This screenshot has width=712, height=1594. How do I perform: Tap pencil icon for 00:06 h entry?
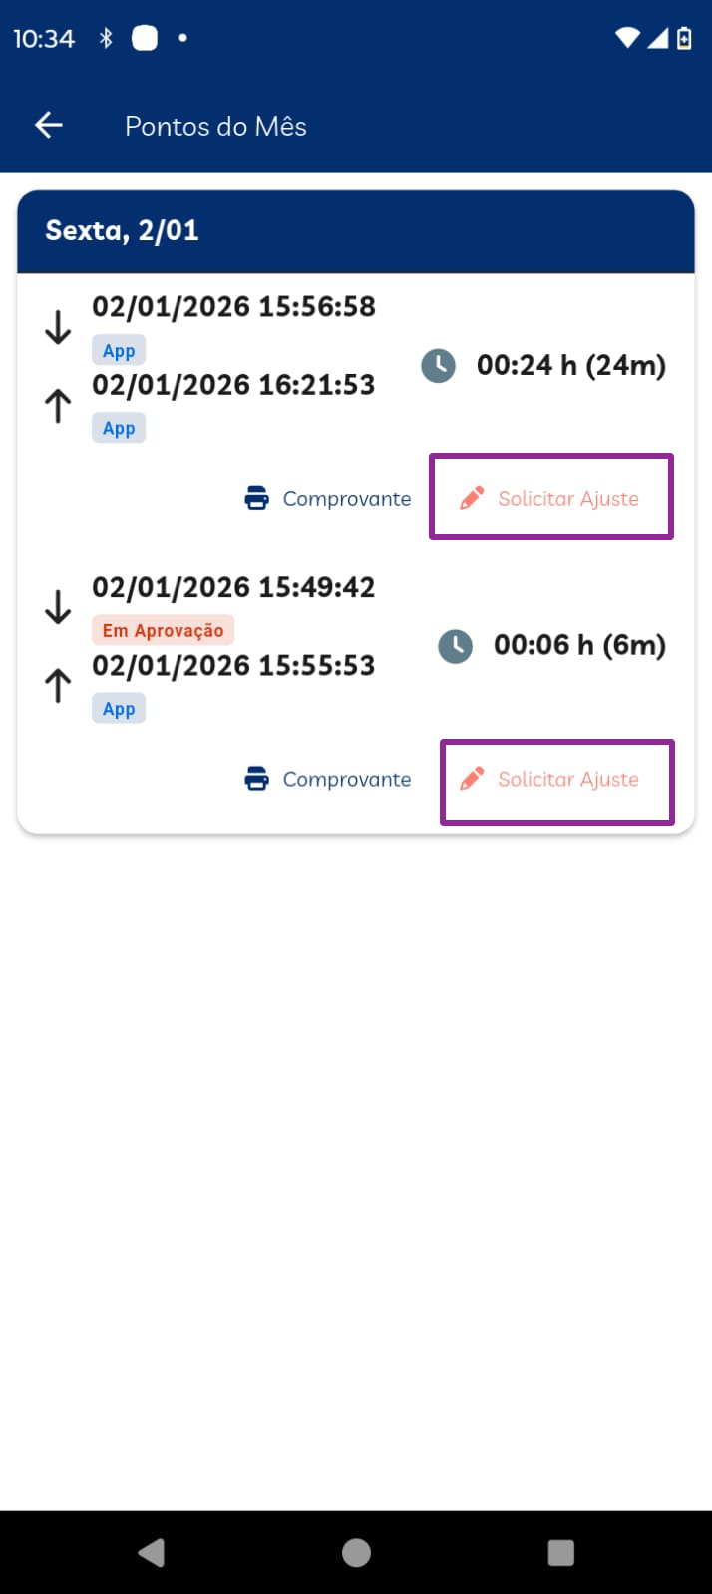(472, 778)
